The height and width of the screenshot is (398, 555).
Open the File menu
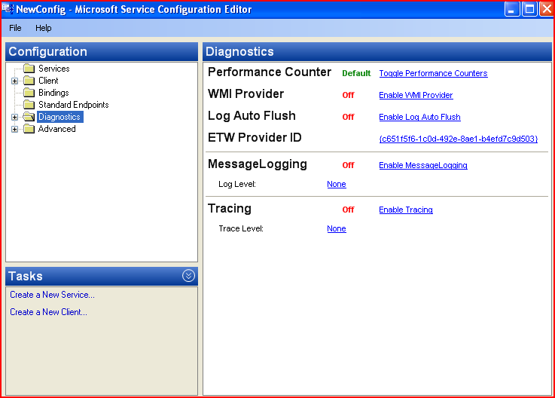click(15, 28)
